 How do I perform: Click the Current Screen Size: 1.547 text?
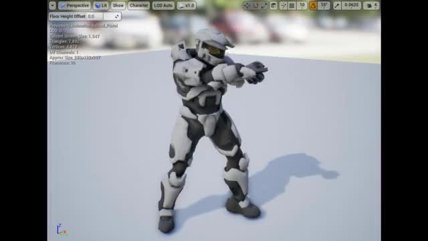coord(75,36)
